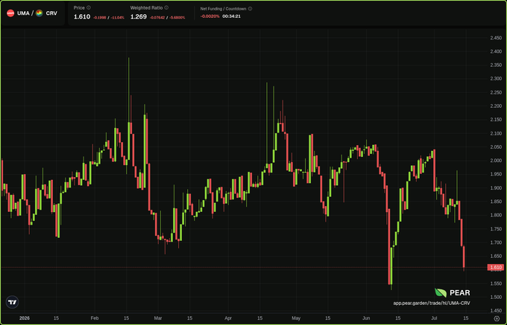Open chart settings gear near the time axis

click(497, 318)
